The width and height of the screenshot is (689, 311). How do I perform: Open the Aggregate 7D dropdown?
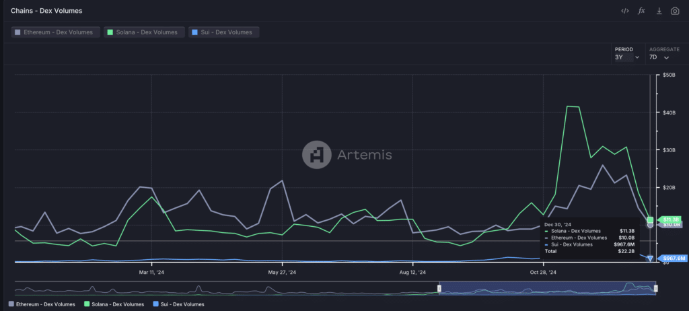tap(659, 58)
